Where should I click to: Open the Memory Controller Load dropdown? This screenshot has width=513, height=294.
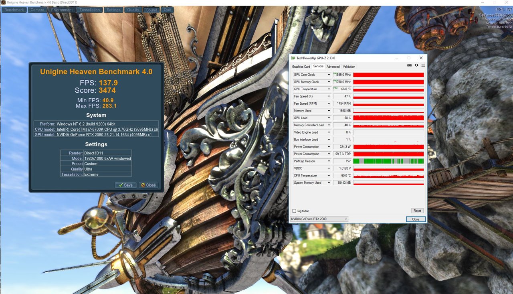[x=329, y=125]
